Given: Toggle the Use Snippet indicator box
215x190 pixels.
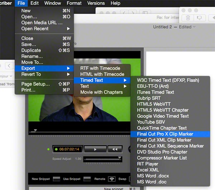Looking at the screenshot, I should (87, 179).
